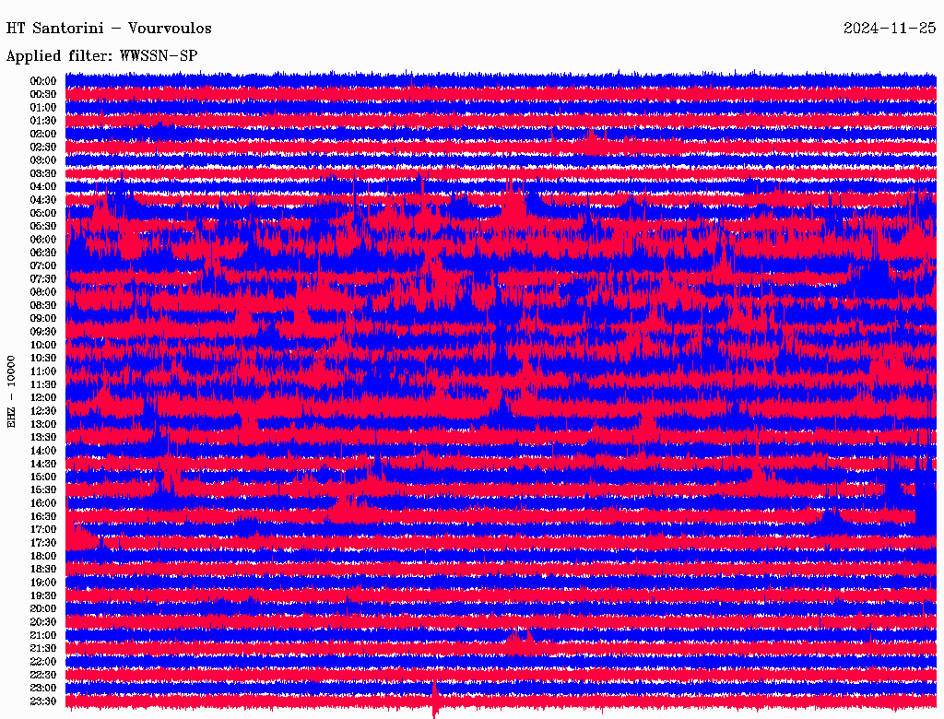Select the 03:00 time label

click(x=43, y=160)
